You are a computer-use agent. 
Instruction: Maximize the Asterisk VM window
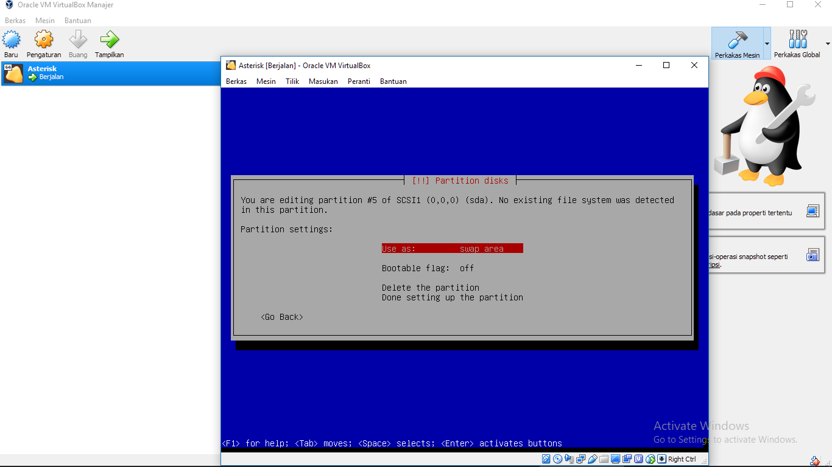666,65
